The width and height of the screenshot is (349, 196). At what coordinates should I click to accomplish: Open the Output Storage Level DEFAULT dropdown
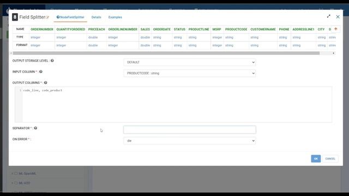click(x=190, y=62)
